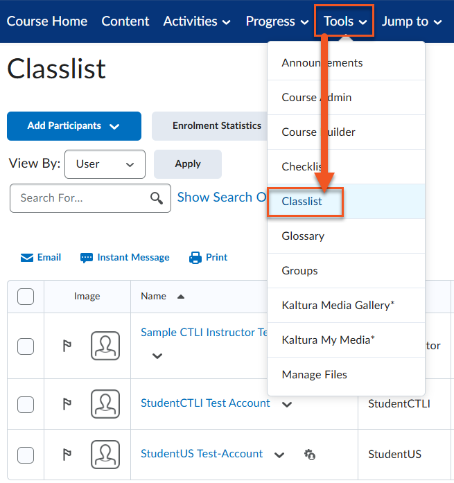Choose Groups in the Tools menu
The width and height of the screenshot is (454, 483).
pyautogui.click(x=299, y=271)
